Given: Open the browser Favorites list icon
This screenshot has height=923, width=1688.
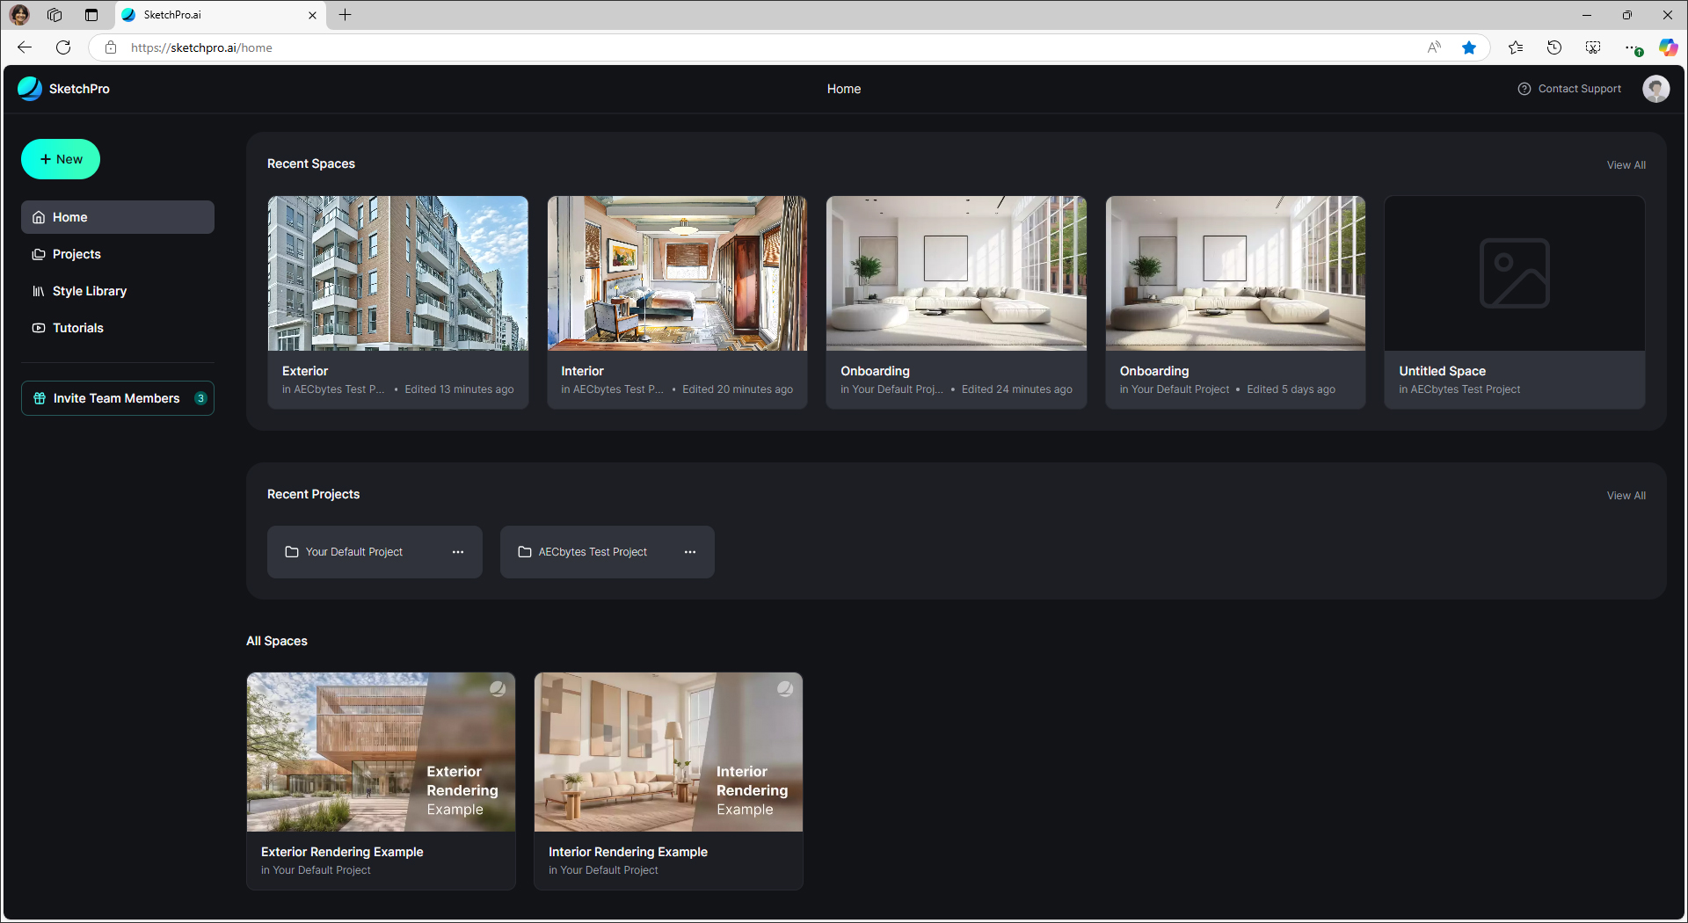Looking at the screenshot, I should pyautogui.click(x=1516, y=47).
